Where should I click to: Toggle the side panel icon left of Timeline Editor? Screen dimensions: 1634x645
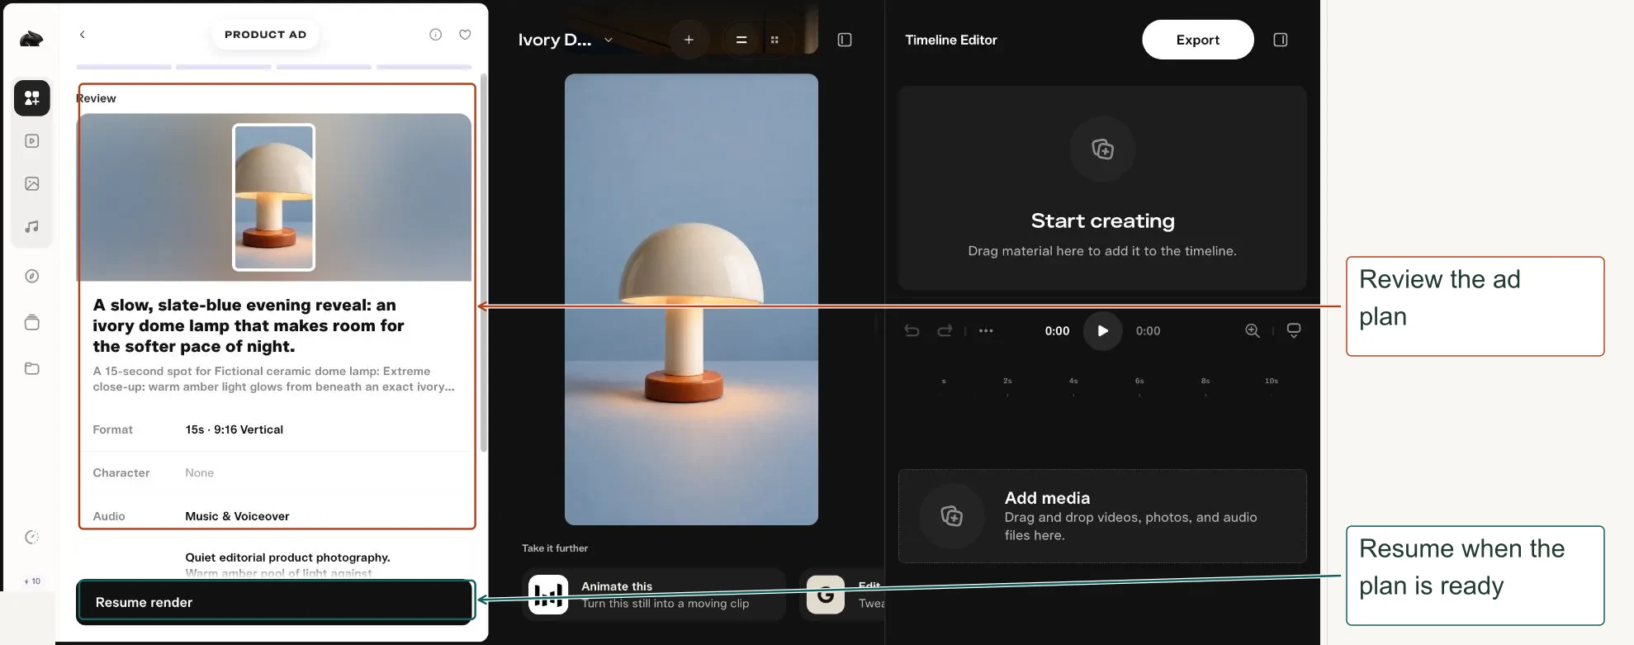(845, 40)
